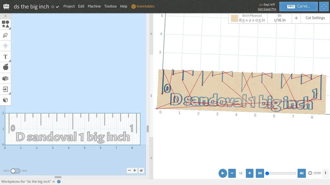The image size is (330, 185).
Task: Open the Bit size selector
Action: point(280,18)
